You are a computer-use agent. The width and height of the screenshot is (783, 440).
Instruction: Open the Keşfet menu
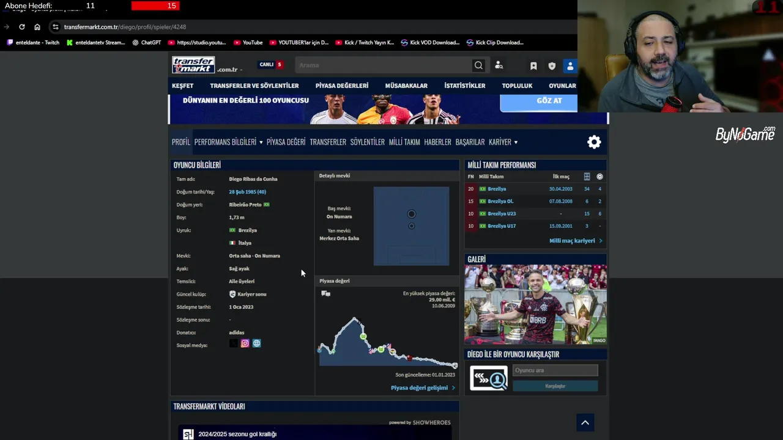coord(182,86)
